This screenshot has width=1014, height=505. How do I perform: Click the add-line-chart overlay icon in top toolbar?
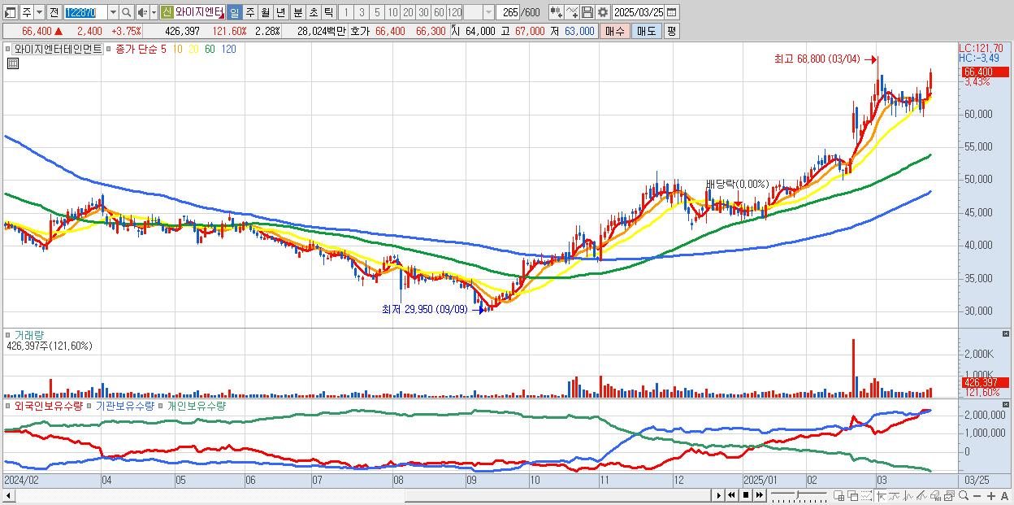(x=572, y=12)
